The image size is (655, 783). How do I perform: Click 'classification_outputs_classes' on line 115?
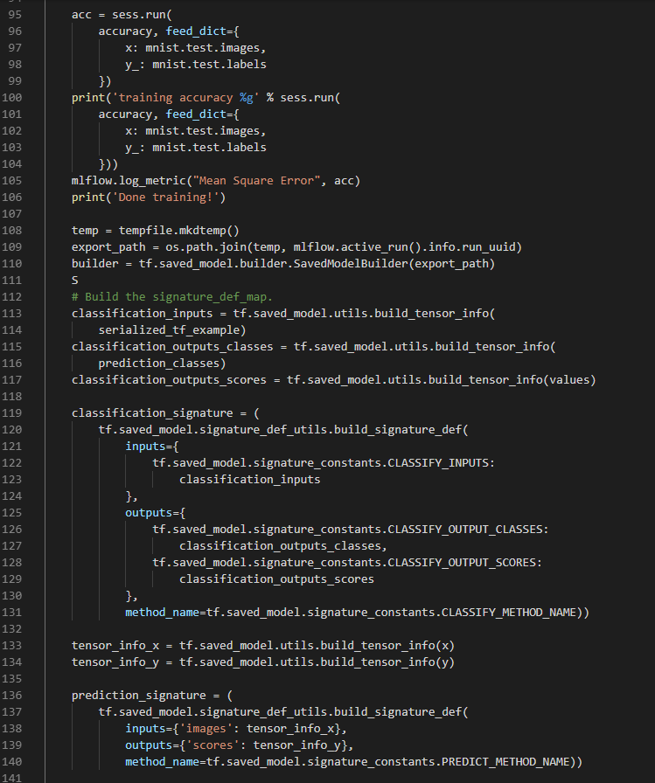click(x=172, y=347)
